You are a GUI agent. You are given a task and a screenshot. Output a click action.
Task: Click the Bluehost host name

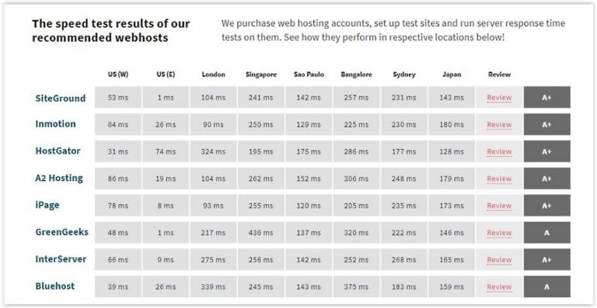pyautogui.click(x=55, y=286)
